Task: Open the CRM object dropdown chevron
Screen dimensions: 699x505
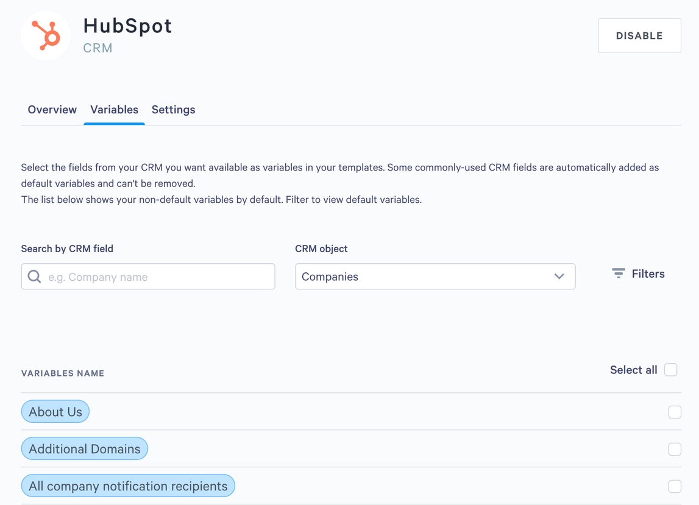Action: (x=559, y=277)
